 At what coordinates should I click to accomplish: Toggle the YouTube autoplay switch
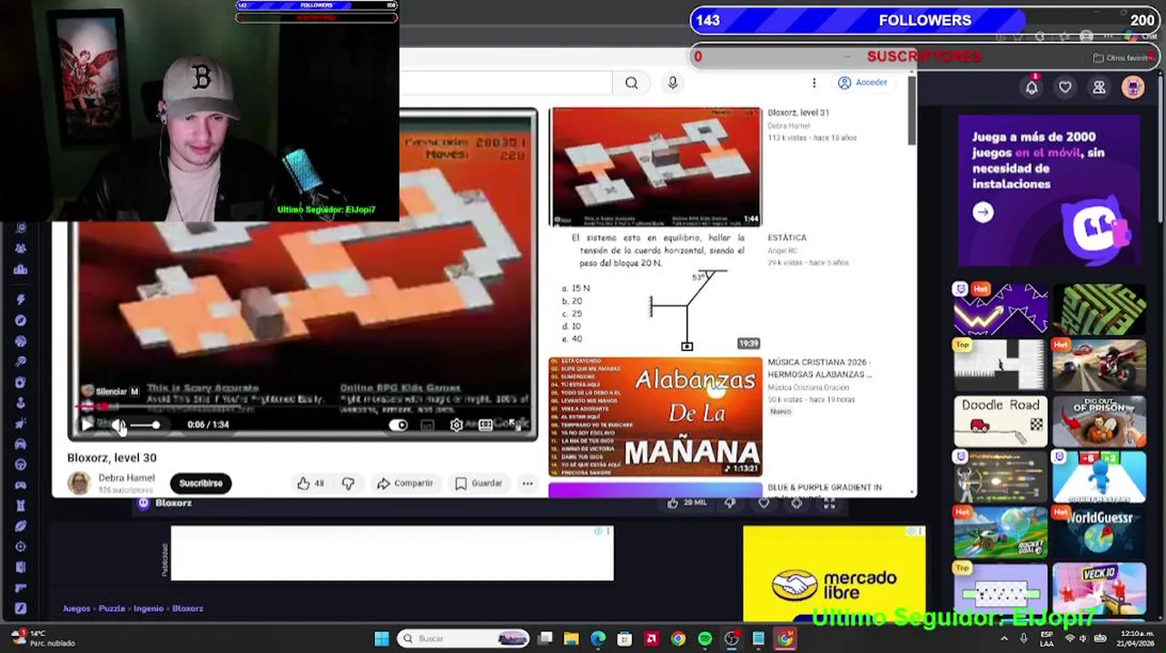coord(398,424)
